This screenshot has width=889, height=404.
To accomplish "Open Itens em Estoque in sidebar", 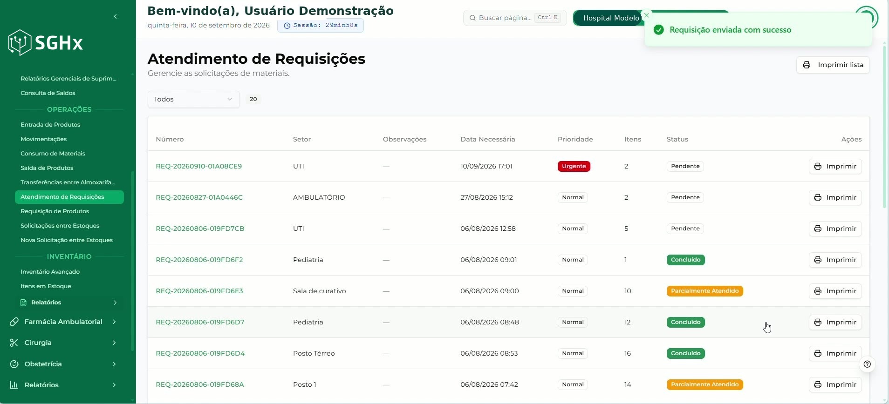I will click(x=46, y=286).
